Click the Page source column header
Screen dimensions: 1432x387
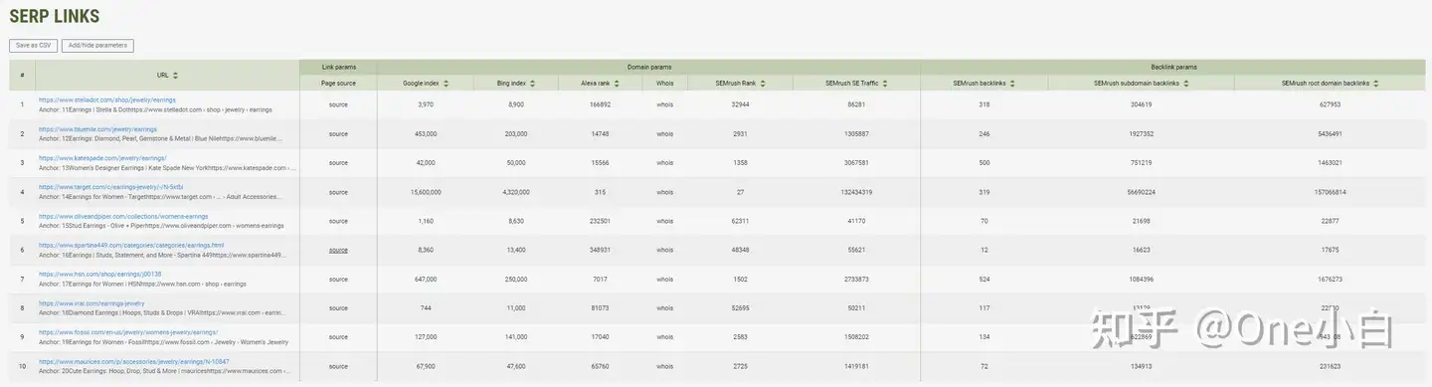[338, 84]
